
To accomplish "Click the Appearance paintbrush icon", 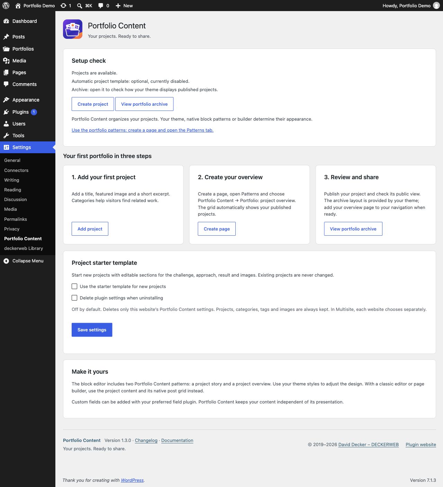I will 6,100.
